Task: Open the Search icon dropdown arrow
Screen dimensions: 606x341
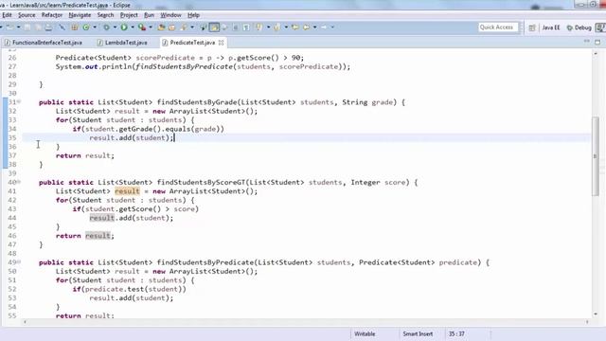Action: [192, 27]
